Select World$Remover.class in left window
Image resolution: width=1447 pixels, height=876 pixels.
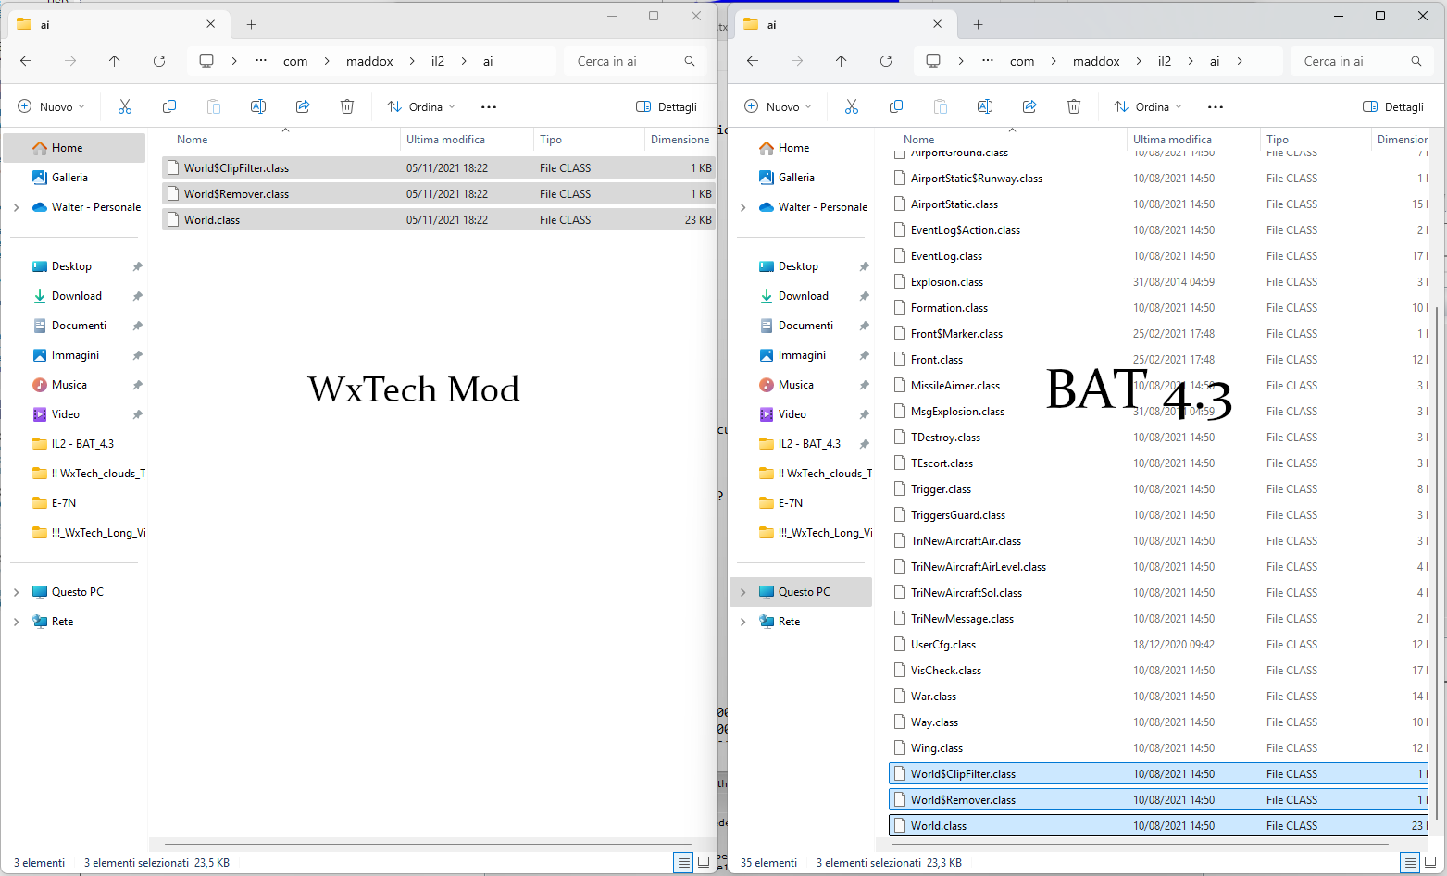tap(439, 194)
